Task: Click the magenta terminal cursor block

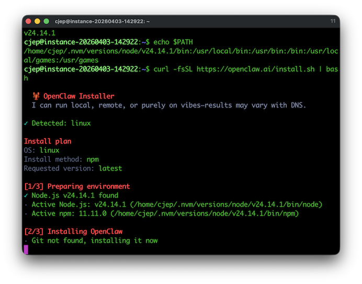Action: pyautogui.click(x=26, y=249)
